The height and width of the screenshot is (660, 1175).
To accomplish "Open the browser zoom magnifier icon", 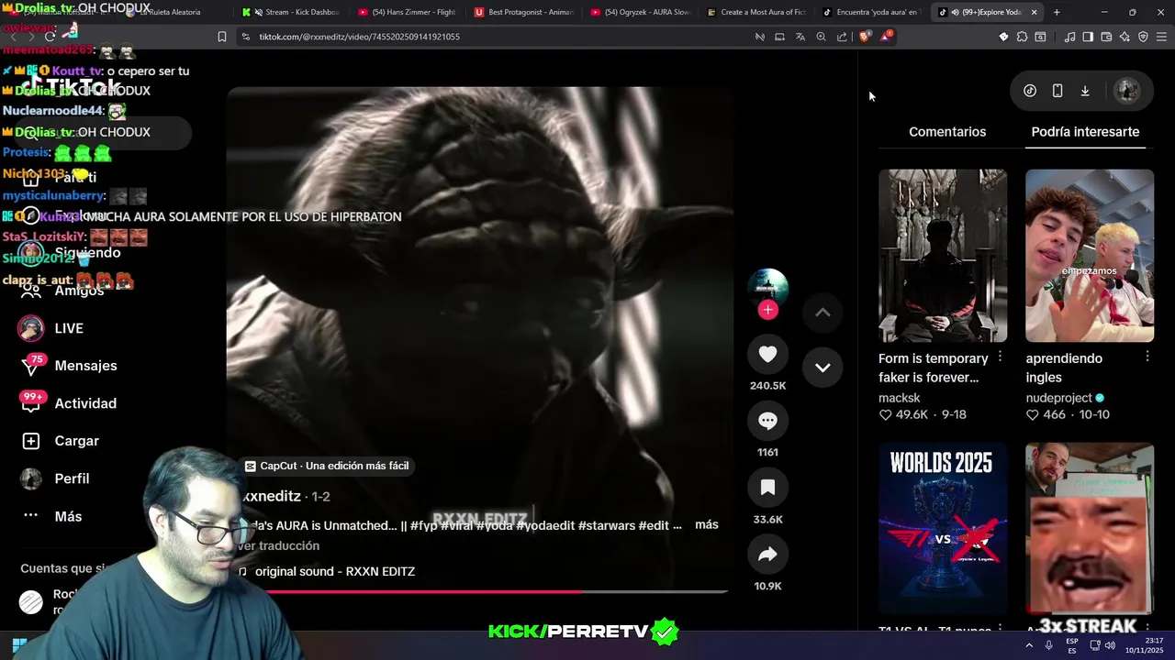I will [x=822, y=37].
